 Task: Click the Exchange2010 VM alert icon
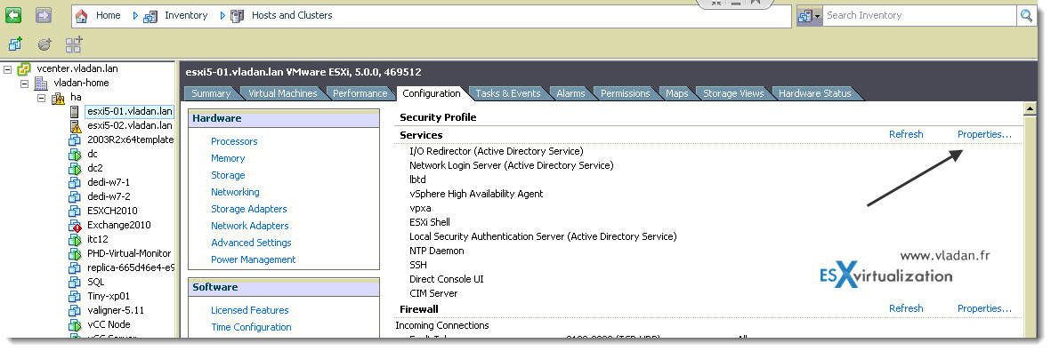click(x=75, y=226)
